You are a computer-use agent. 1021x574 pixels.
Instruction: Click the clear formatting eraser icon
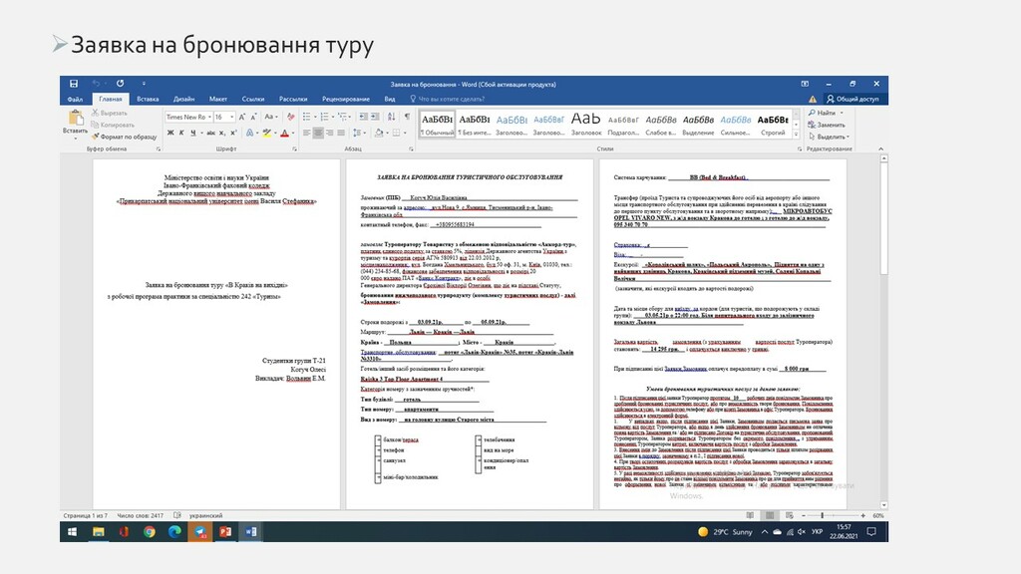click(x=287, y=117)
